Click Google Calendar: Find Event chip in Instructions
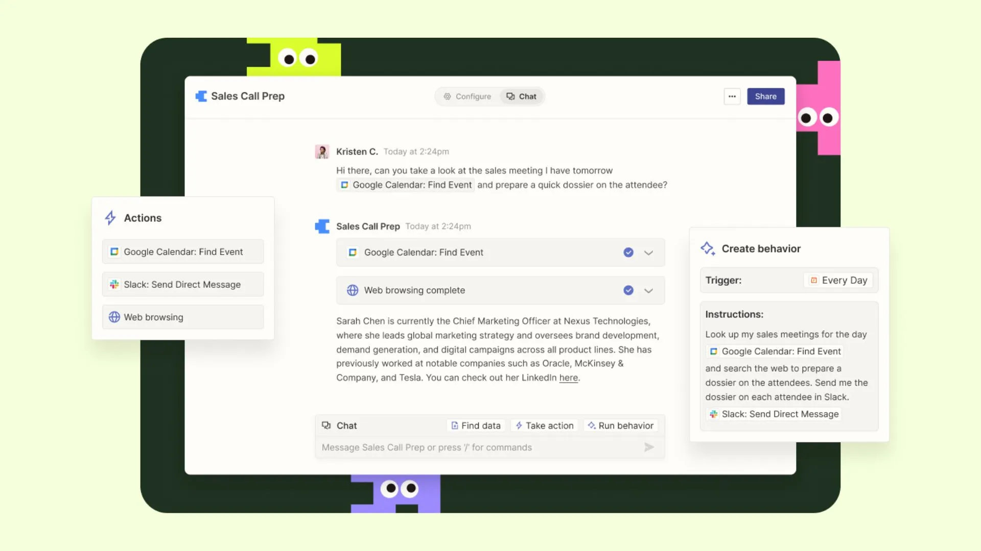The height and width of the screenshot is (551, 981). (x=775, y=352)
